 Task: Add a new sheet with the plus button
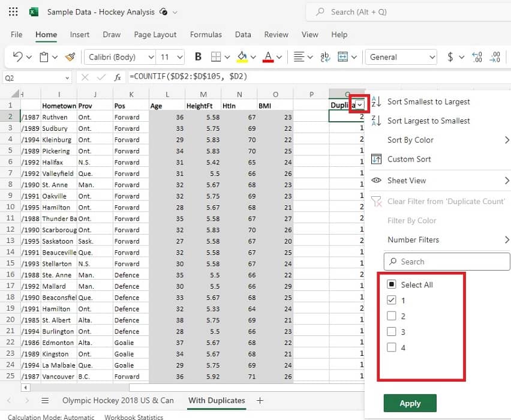[259, 400]
